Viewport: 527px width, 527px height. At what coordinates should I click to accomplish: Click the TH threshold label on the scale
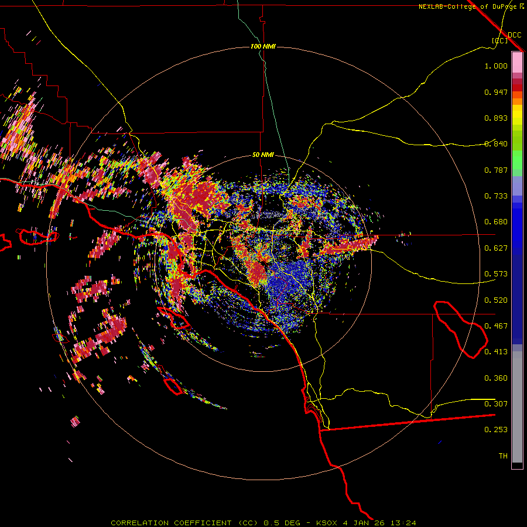pos(503,456)
